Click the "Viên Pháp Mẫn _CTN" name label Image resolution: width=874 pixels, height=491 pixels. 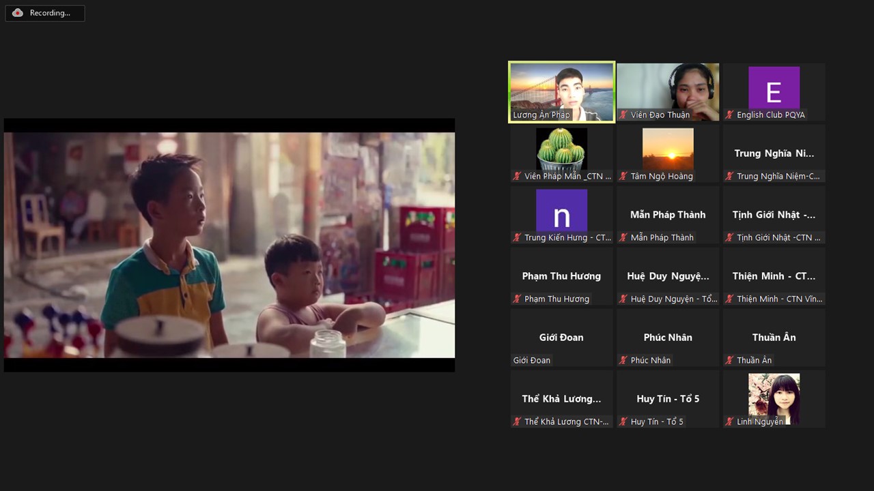click(568, 177)
